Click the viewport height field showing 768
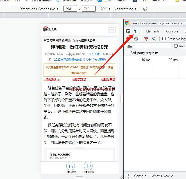 tap(89, 9)
